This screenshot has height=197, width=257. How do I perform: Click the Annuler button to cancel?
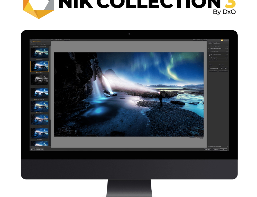[x=216, y=149]
